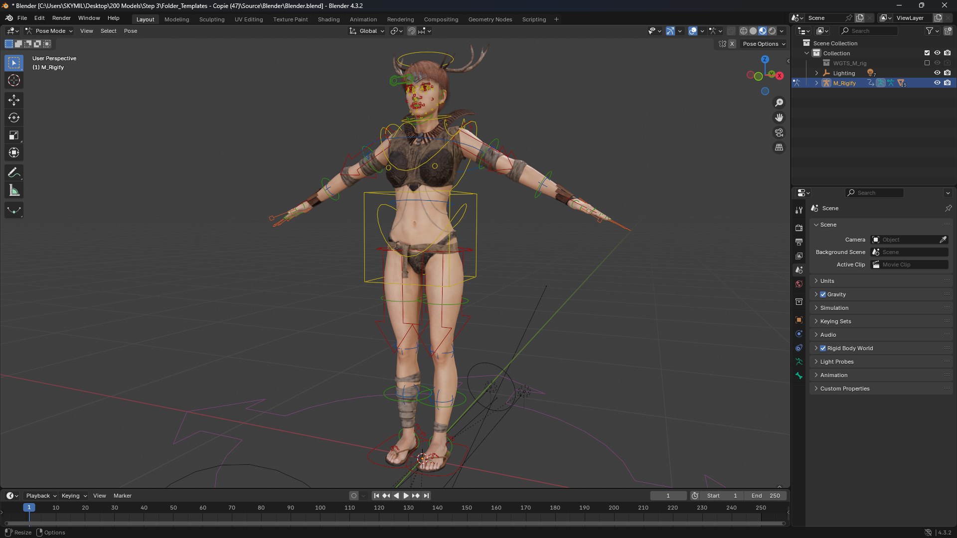
Task: Click the current frame number field
Action: click(x=668, y=496)
